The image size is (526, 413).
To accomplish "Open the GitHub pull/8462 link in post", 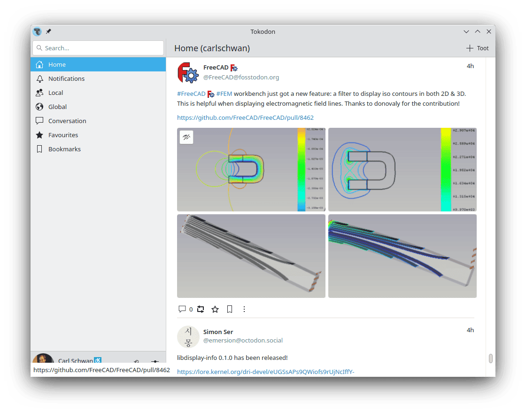I will coord(245,118).
